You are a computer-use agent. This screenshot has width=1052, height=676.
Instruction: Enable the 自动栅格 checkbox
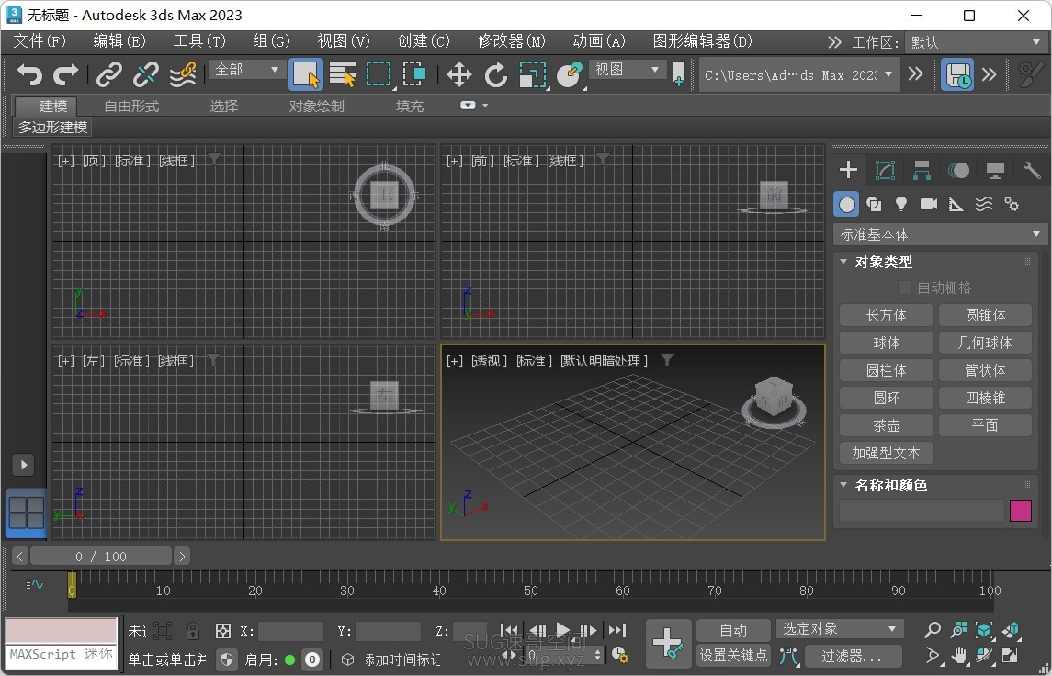coord(904,287)
